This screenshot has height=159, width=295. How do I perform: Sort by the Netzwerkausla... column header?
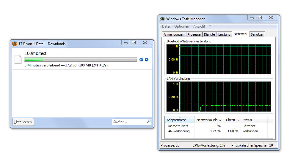pos(209,120)
